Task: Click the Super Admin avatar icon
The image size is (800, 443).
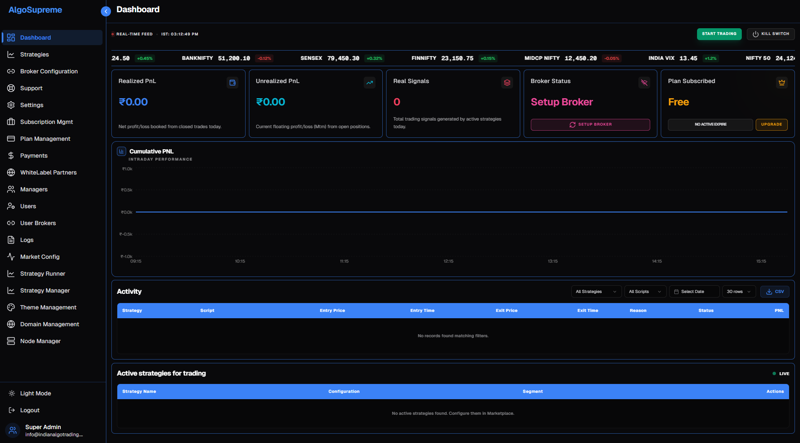Action: point(13,430)
